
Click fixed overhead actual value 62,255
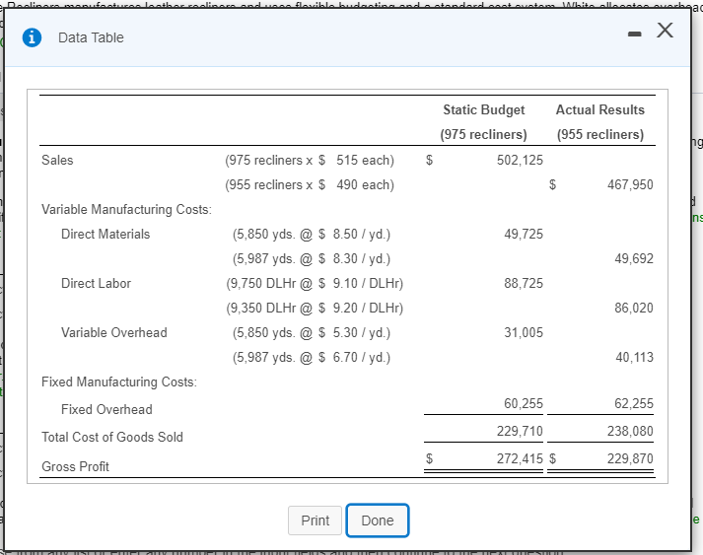634,403
